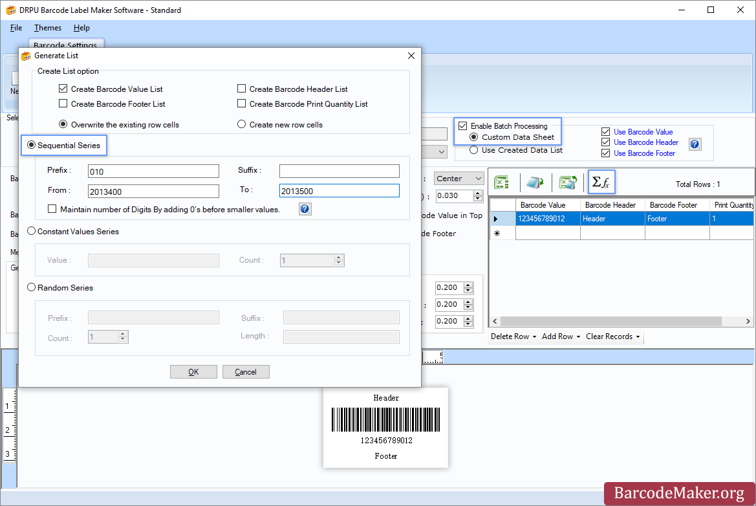The width and height of the screenshot is (756, 506).
Task: Click the Use Barcode Value link label
Action: pos(643,132)
